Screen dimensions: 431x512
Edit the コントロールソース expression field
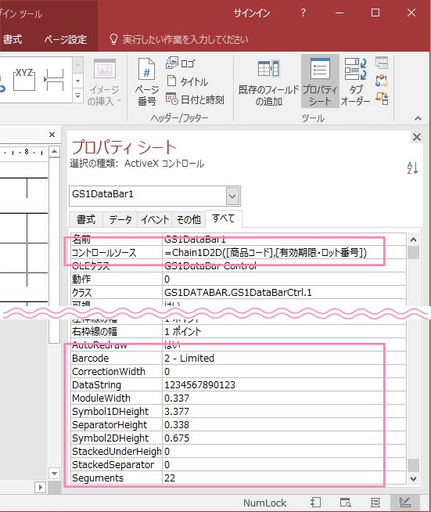[x=284, y=252]
